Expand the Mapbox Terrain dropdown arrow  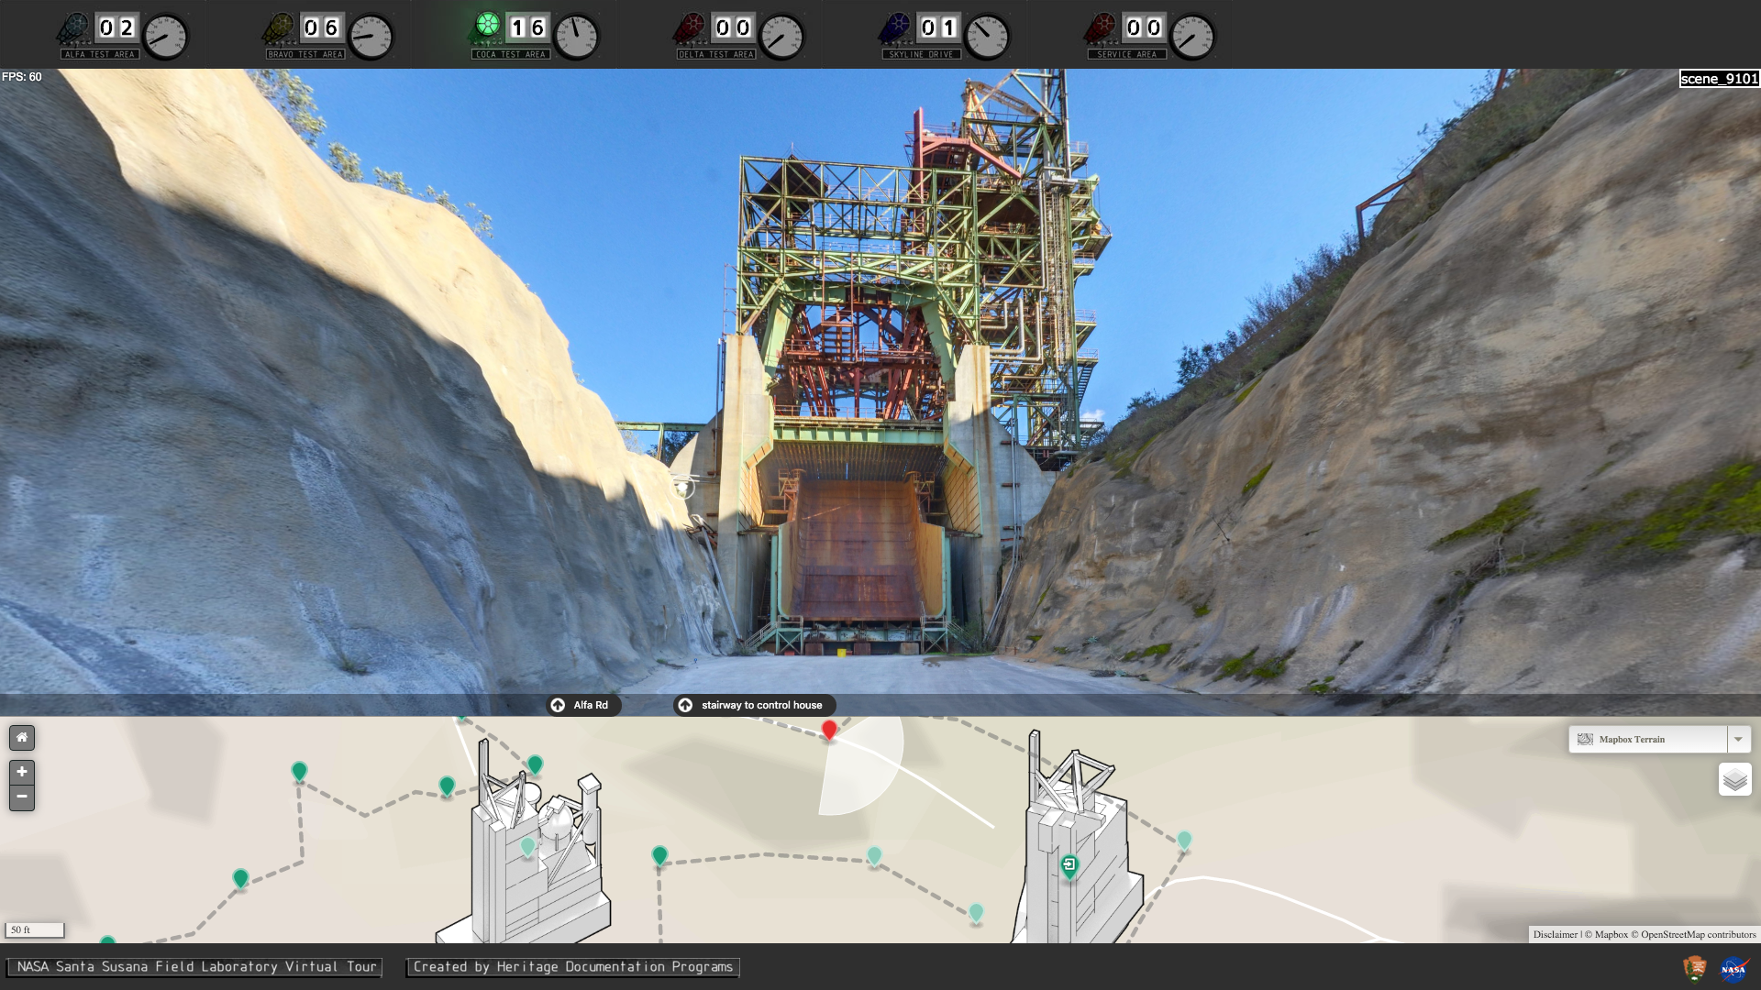pos(1738,739)
